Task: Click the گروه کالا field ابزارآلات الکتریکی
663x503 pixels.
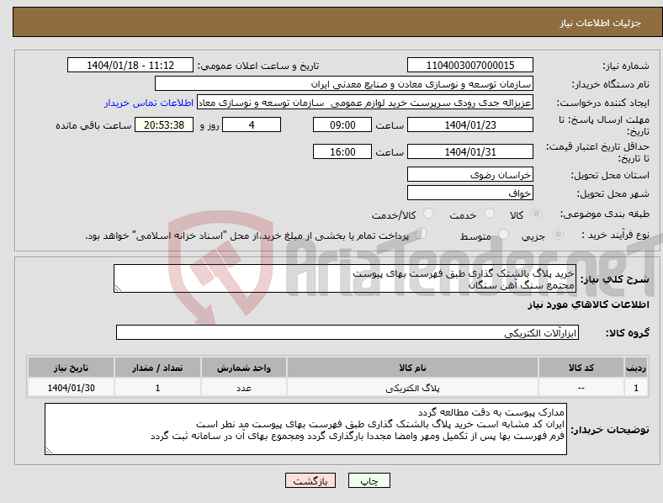Action: [347, 332]
